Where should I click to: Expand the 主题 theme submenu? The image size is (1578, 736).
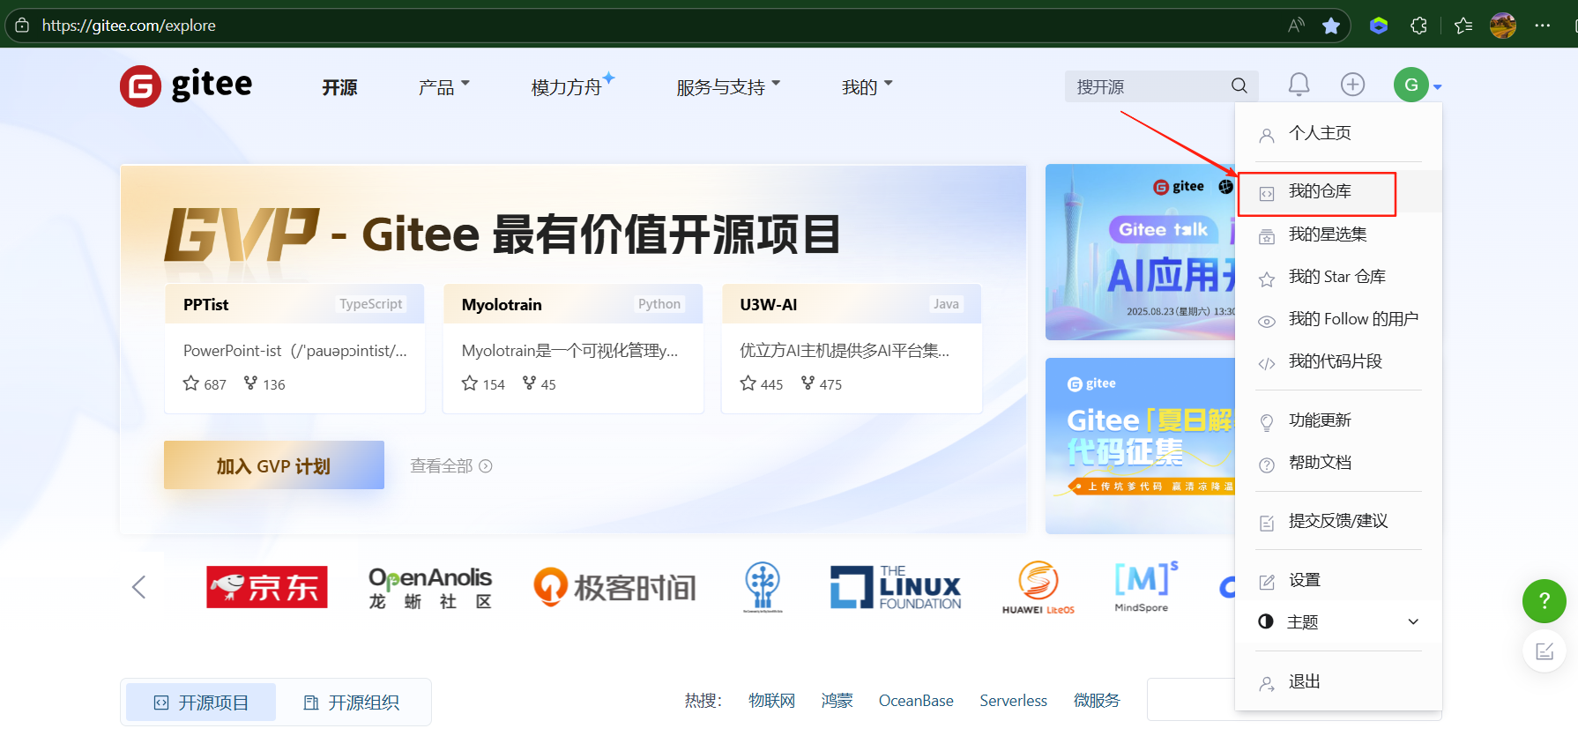tap(1338, 621)
